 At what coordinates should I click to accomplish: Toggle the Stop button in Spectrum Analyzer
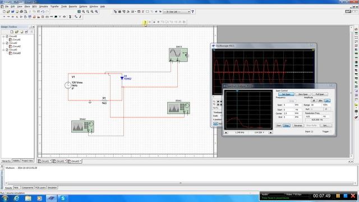point(287,126)
